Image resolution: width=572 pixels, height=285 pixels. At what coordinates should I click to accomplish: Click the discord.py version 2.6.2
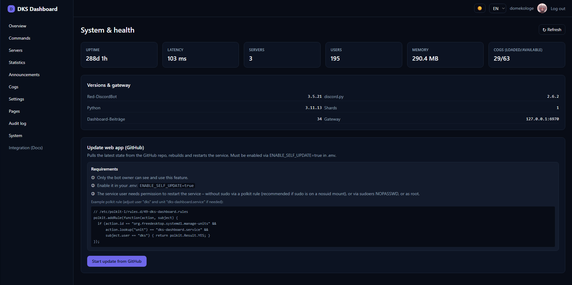click(553, 97)
